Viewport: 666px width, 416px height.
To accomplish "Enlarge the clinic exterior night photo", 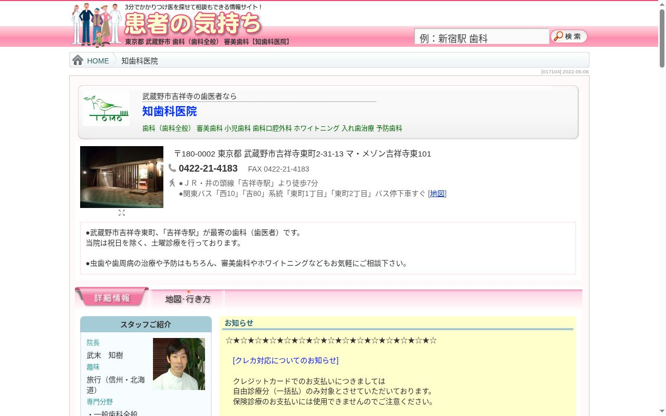I will click(x=122, y=177).
